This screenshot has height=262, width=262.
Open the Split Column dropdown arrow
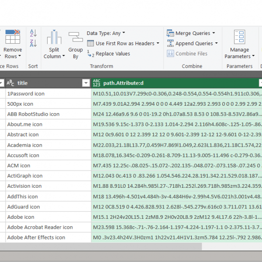[63, 56]
